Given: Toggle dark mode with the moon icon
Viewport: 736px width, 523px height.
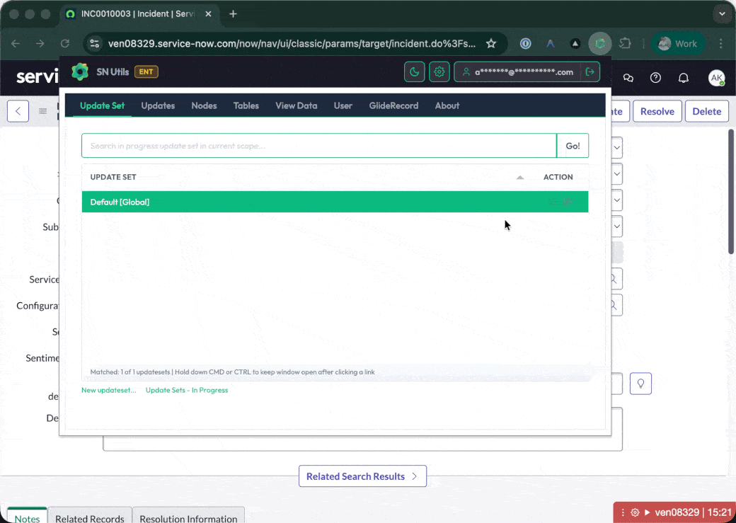Looking at the screenshot, I should (414, 71).
